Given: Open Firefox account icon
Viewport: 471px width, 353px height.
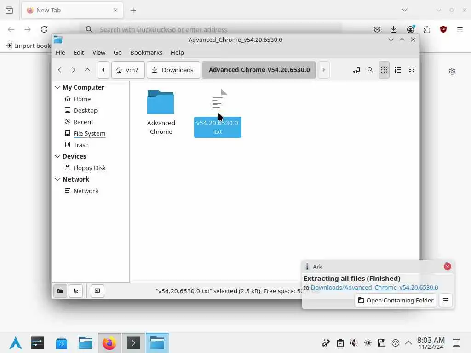Looking at the screenshot, I should (x=410, y=29).
